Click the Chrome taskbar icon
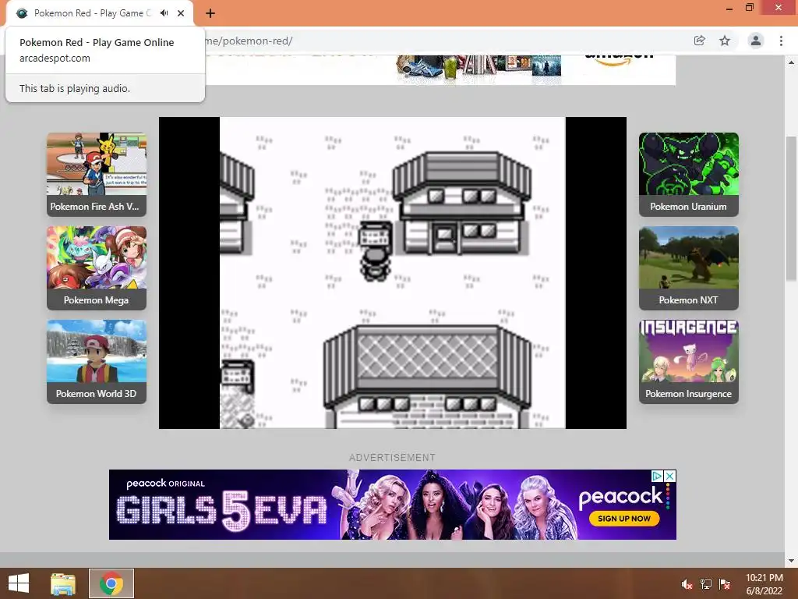 click(x=111, y=583)
